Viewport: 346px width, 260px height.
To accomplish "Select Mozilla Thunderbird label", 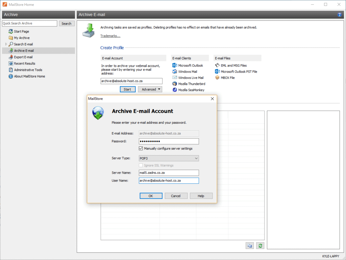I will click(x=192, y=84).
